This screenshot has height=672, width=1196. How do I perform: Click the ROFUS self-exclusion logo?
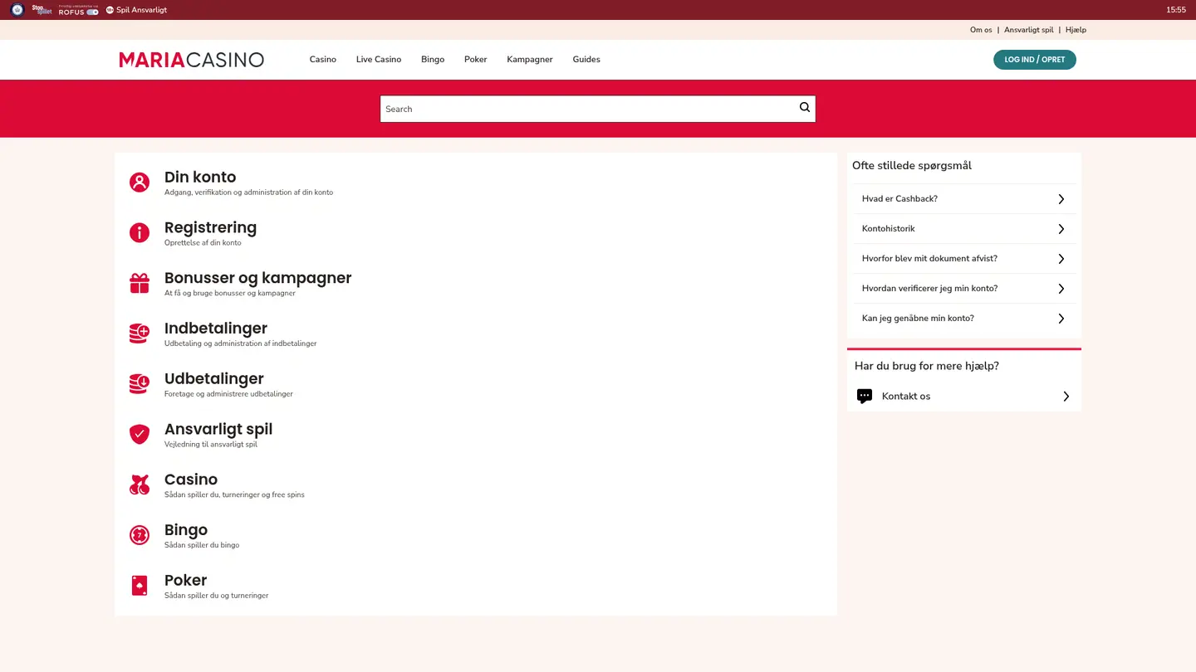[x=78, y=10]
